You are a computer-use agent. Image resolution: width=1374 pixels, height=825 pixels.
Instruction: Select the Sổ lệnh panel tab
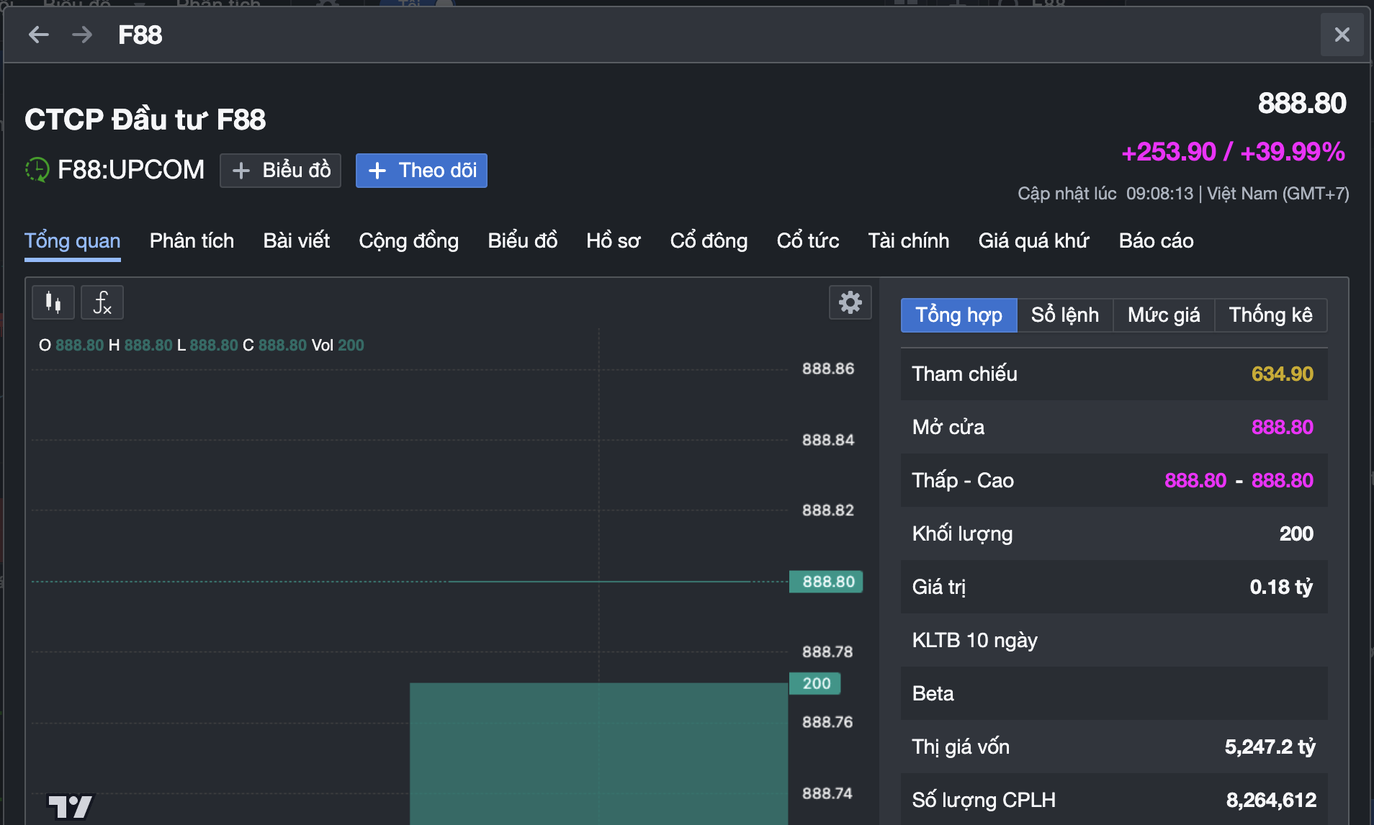[x=1064, y=315]
